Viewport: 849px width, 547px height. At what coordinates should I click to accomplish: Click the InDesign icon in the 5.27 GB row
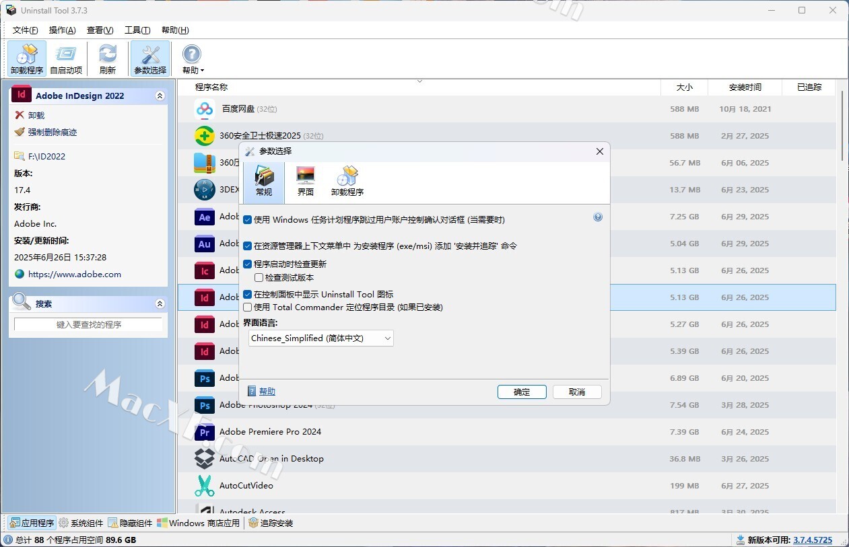coord(205,324)
